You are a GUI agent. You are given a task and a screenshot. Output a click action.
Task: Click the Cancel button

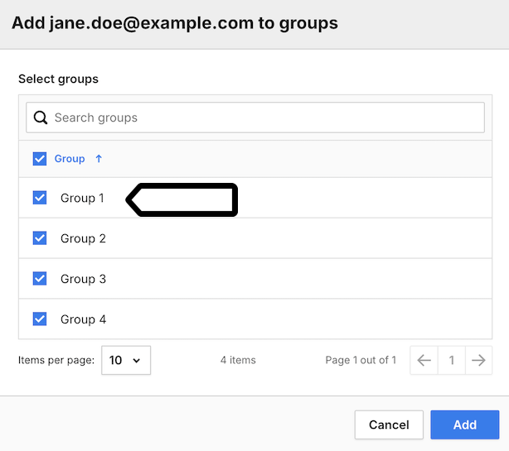389,425
